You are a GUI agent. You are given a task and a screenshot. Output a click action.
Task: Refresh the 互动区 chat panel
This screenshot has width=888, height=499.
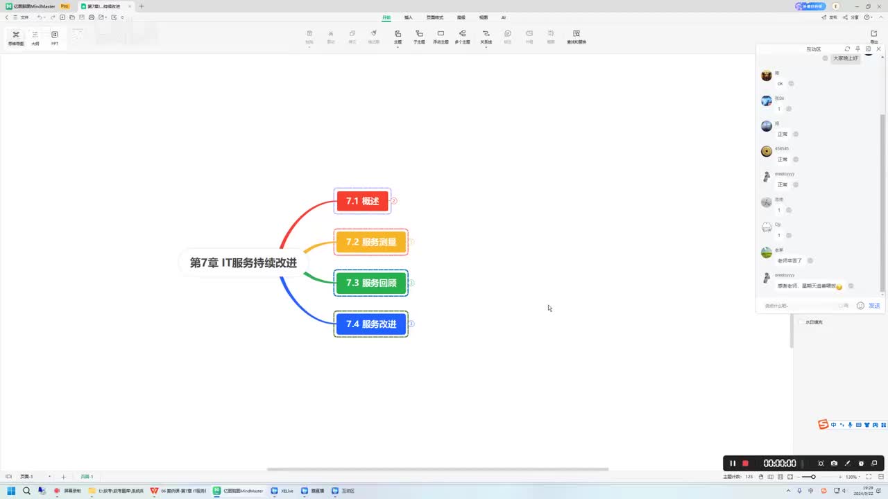point(847,49)
